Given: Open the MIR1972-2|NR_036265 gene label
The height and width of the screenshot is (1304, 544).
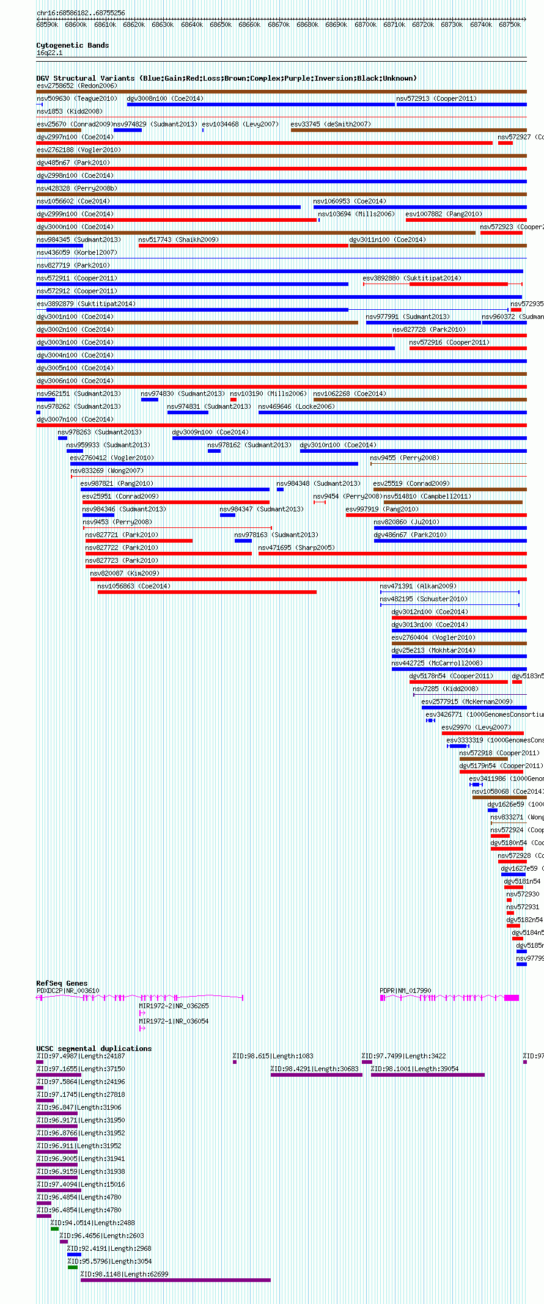Looking at the screenshot, I should [174, 1006].
